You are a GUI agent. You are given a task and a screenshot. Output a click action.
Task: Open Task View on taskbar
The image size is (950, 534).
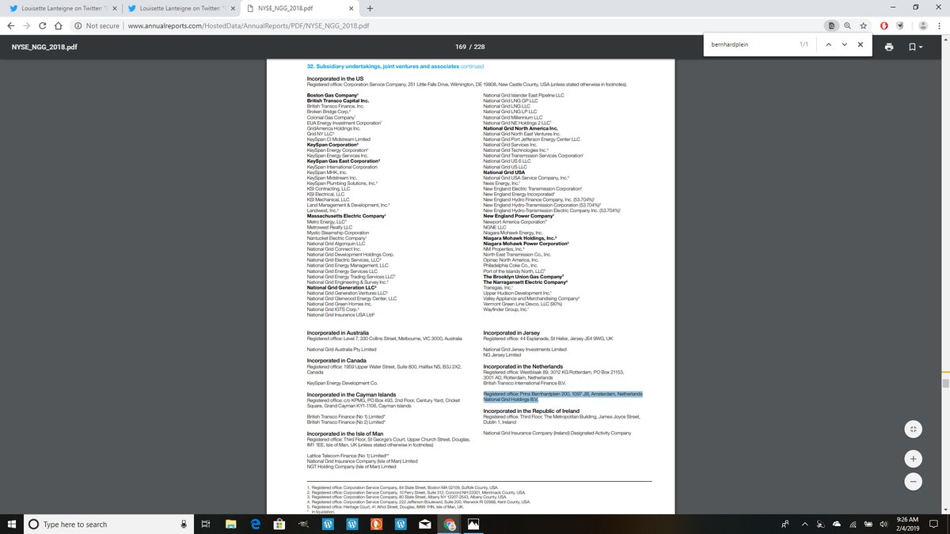[x=205, y=524]
